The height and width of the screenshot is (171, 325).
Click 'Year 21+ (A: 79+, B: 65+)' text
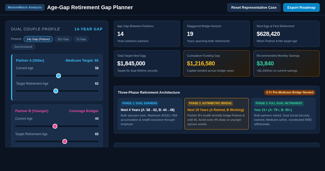tap(273, 110)
